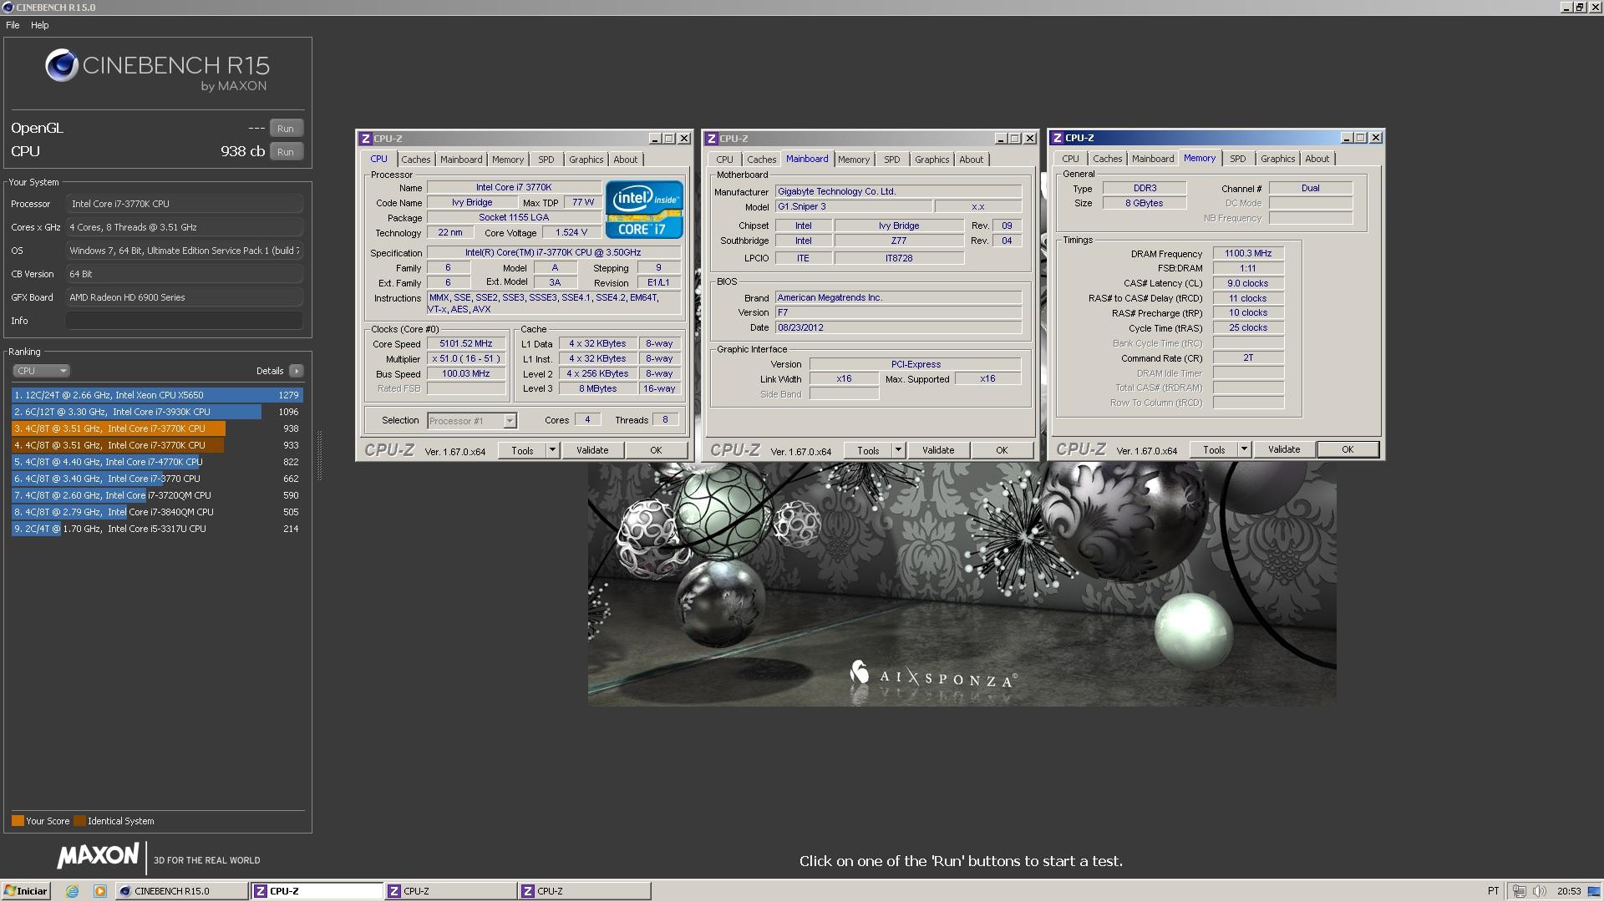This screenshot has width=1604, height=902.
Task: Select the i7-3930K ranking row
Action: coord(157,412)
